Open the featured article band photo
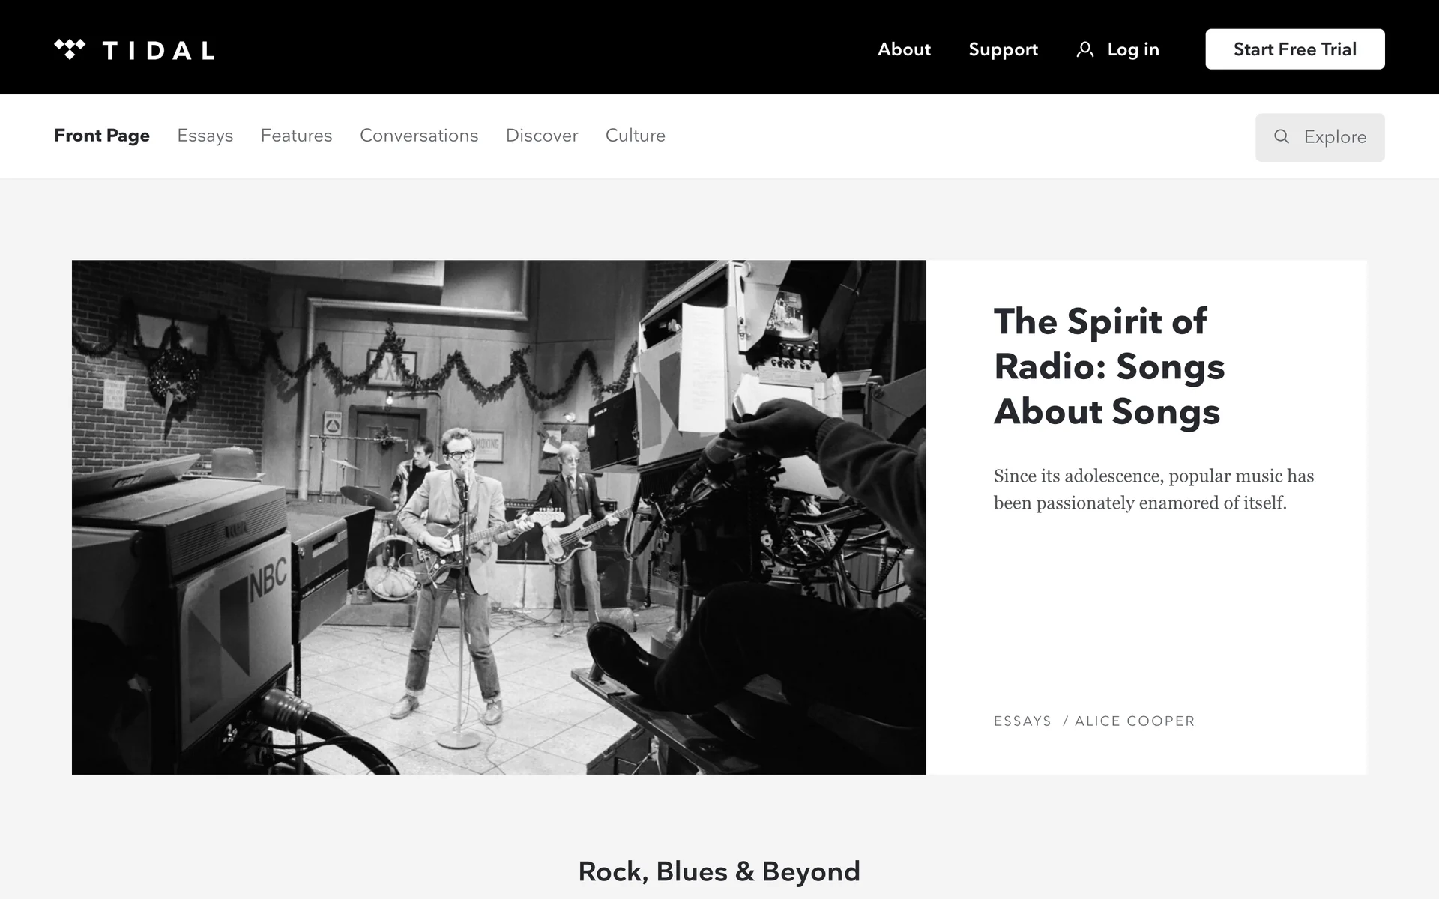Image resolution: width=1439 pixels, height=899 pixels. [499, 517]
